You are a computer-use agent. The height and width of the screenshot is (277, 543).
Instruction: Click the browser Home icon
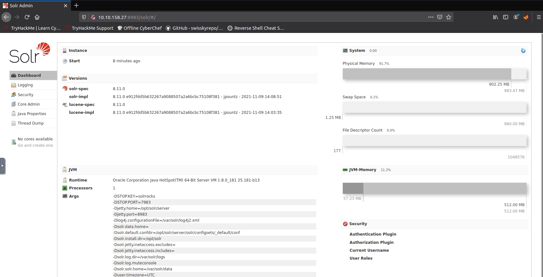(37, 17)
